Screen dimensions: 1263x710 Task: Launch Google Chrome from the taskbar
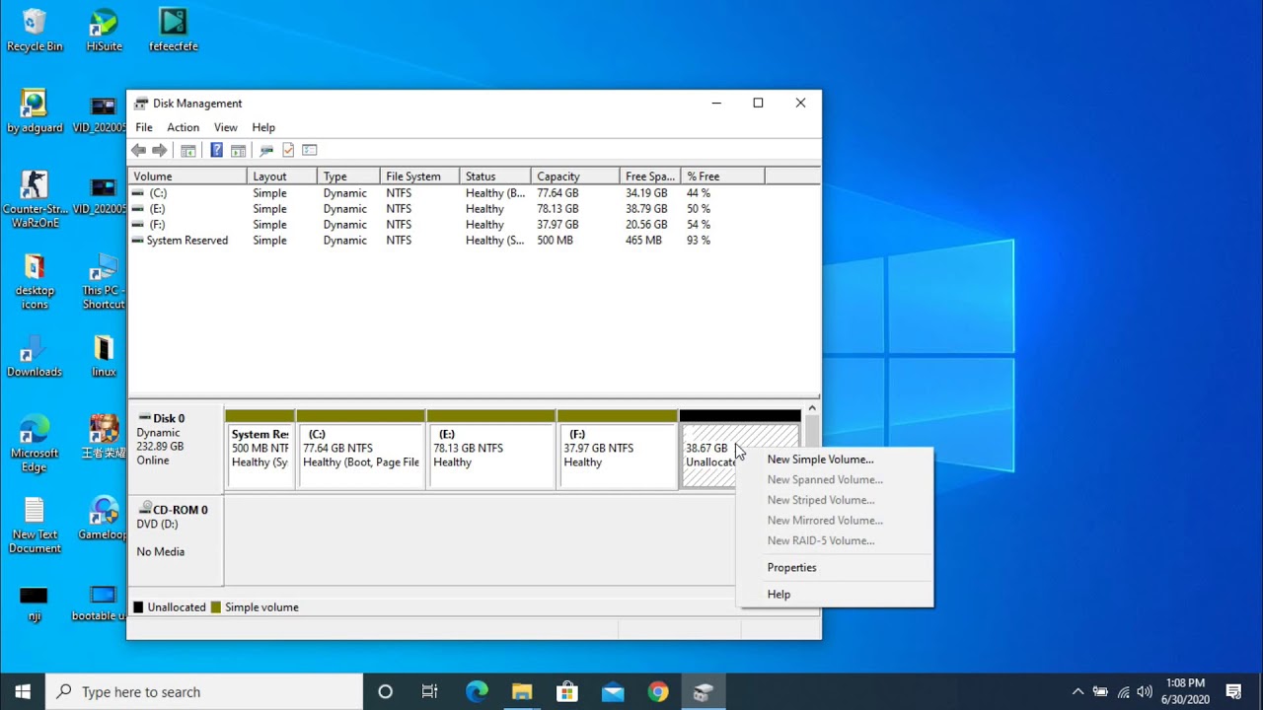pos(658,691)
